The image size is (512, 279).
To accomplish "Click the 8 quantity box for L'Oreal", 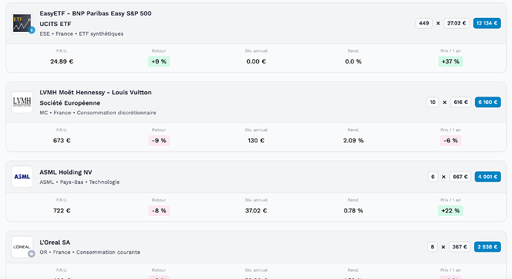I will [x=433, y=247].
